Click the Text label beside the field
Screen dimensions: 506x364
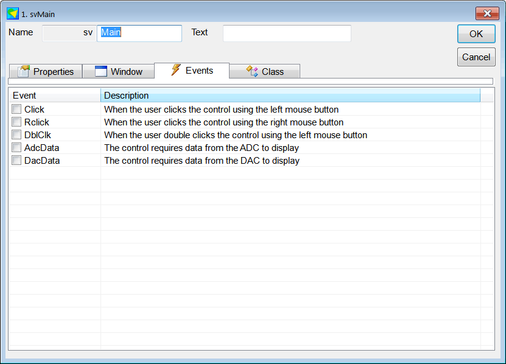[200, 32]
